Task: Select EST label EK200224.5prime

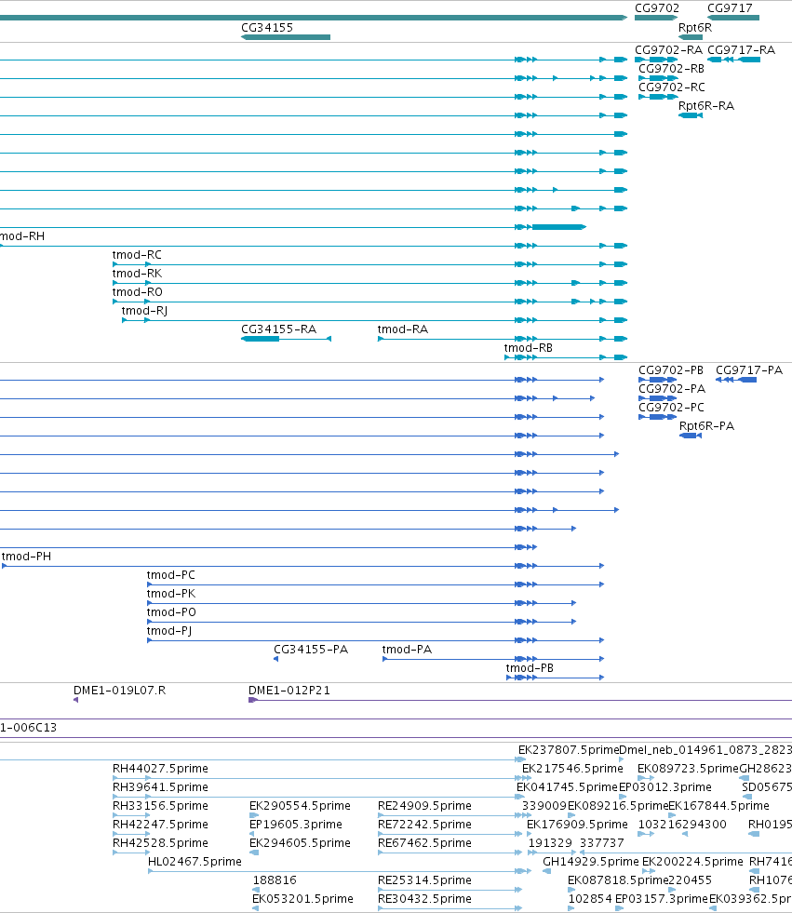Action: tap(692, 862)
